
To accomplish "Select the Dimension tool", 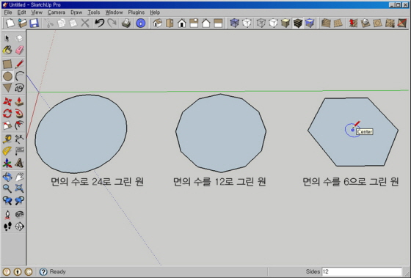I will pos(19,139).
